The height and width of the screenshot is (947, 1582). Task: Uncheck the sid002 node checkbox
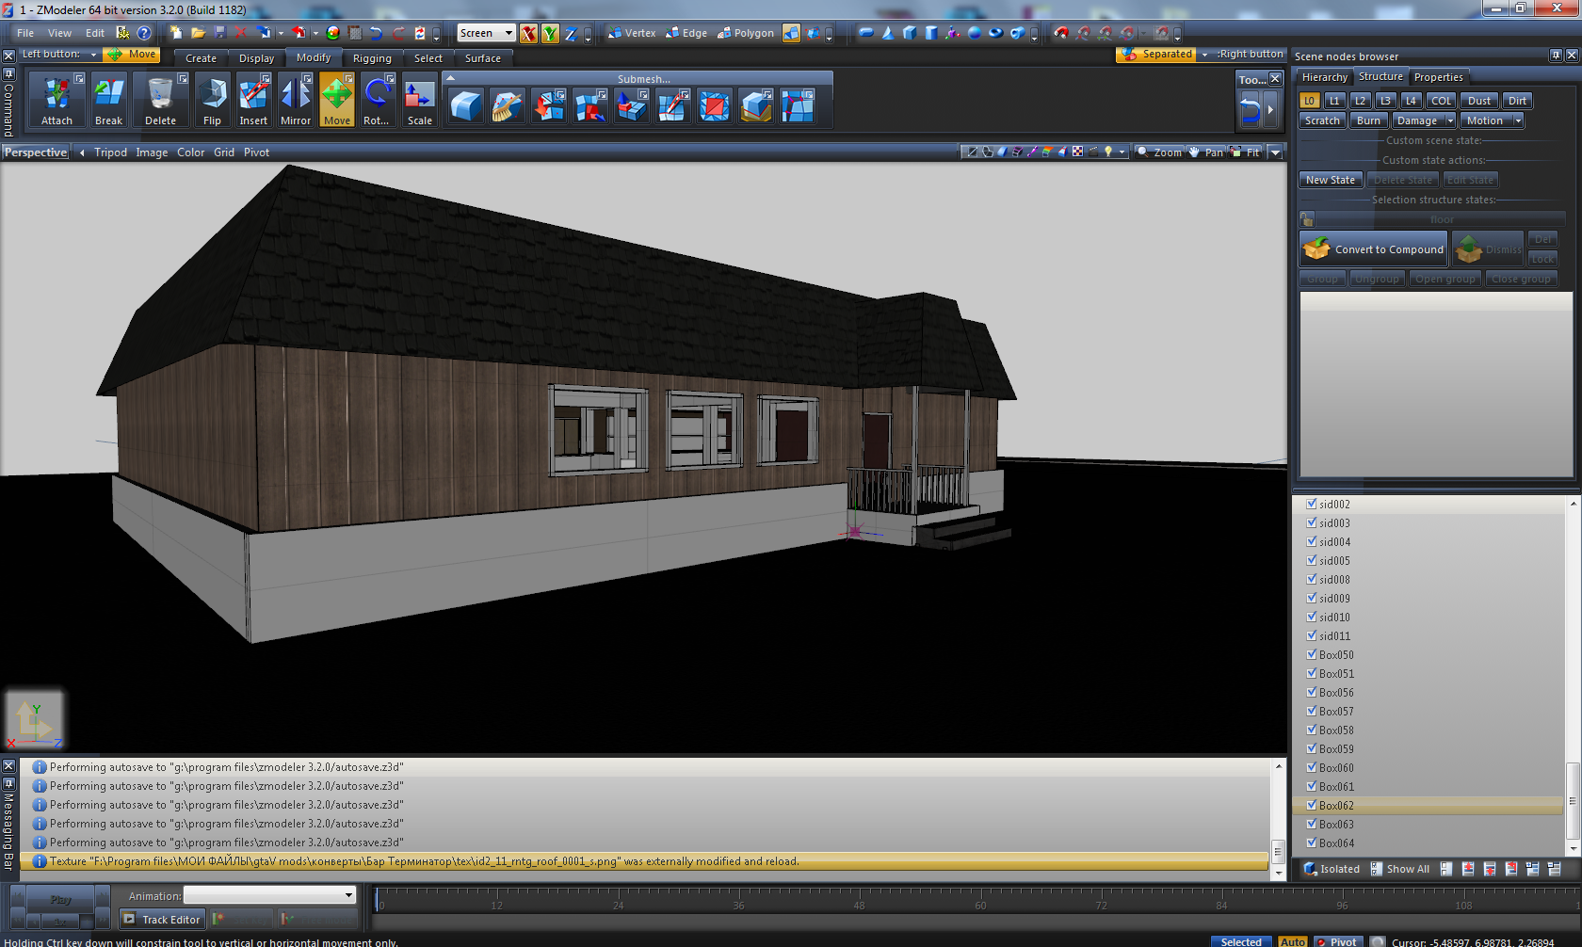pyautogui.click(x=1311, y=504)
